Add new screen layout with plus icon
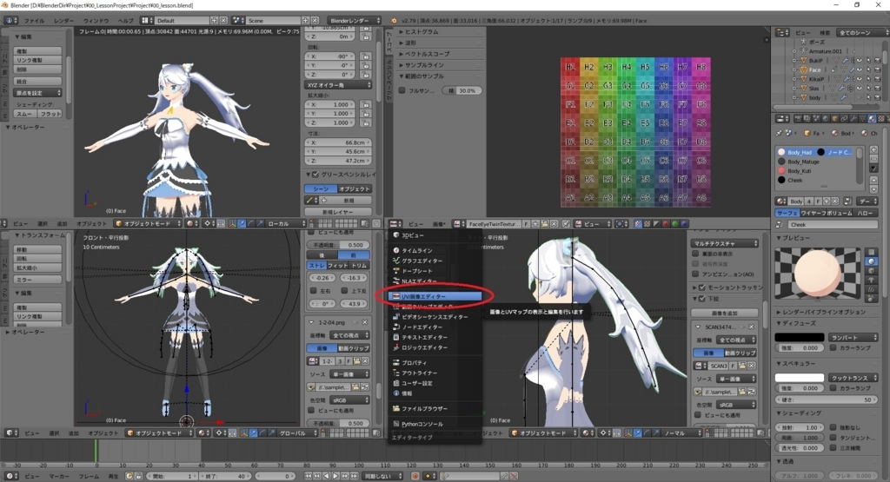 (x=214, y=21)
